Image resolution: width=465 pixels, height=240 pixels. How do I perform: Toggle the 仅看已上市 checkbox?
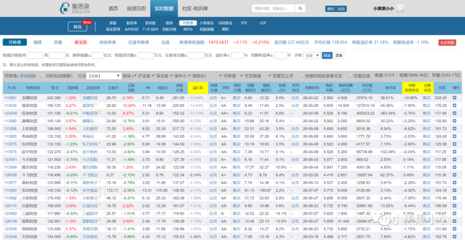pyautogui.click(x=270, y=76)
